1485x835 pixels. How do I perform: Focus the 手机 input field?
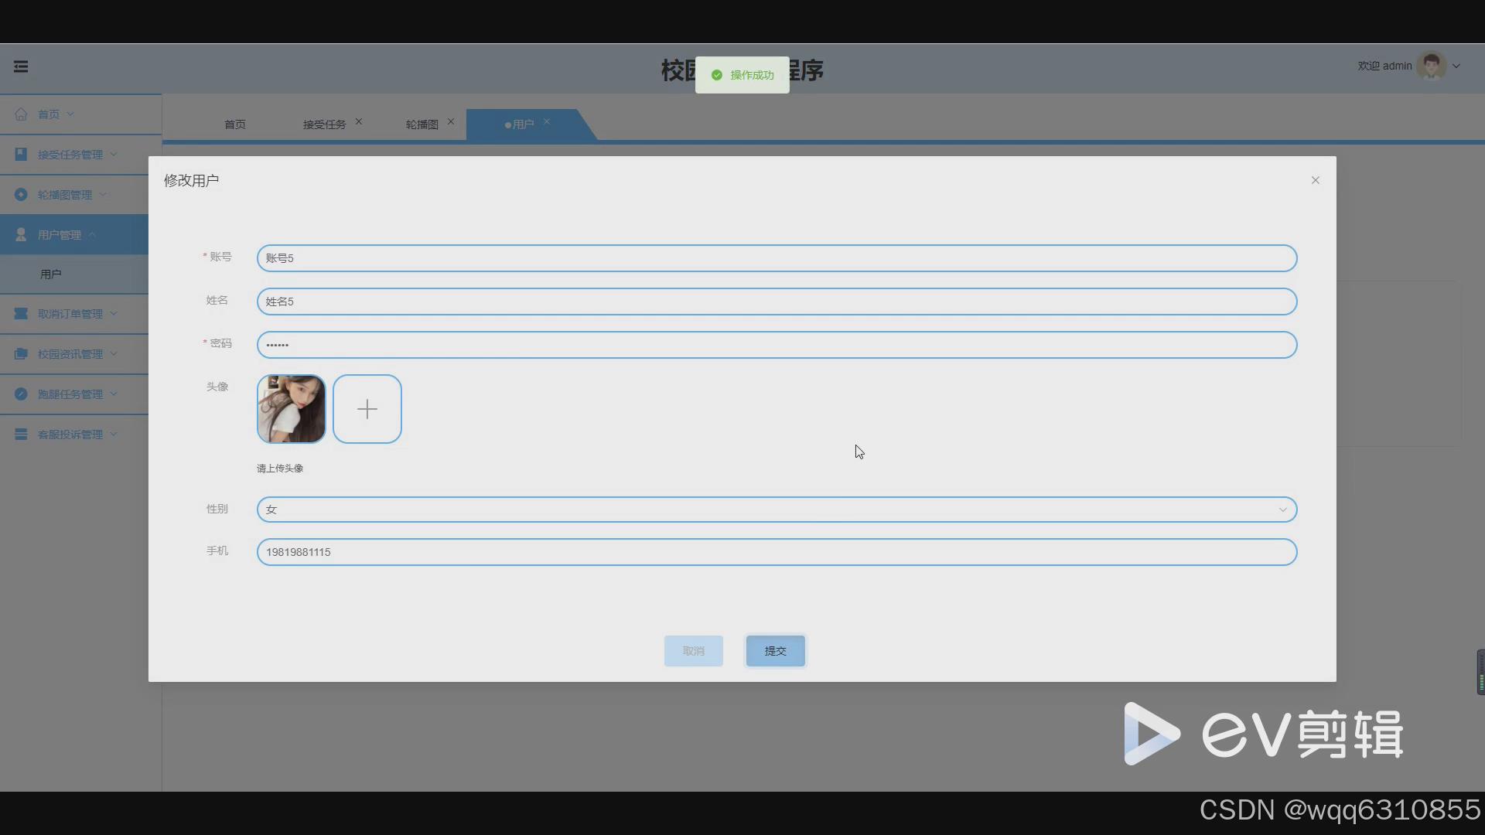coord(777,552)
